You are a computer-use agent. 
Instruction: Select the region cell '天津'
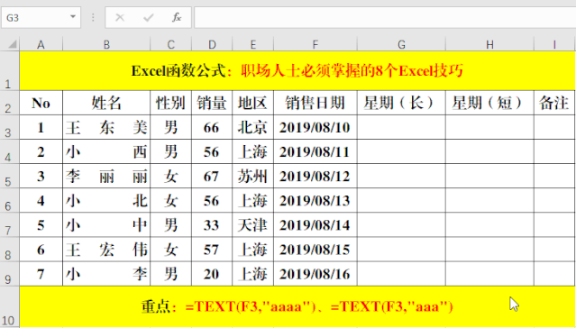252,224
